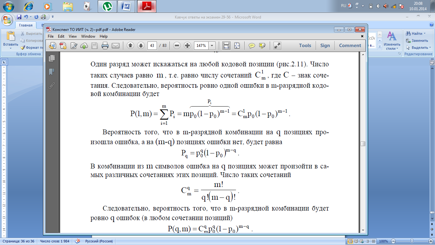Viewport: 435px width, 245px height.
Task: Add a sticky note comment bubble
Action: pos(252,46)
